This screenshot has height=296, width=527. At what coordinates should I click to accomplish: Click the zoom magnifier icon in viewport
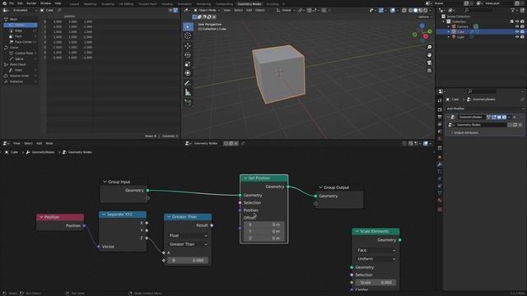429,47
